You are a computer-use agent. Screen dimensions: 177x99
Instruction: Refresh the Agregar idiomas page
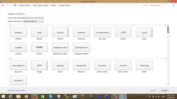146,5
